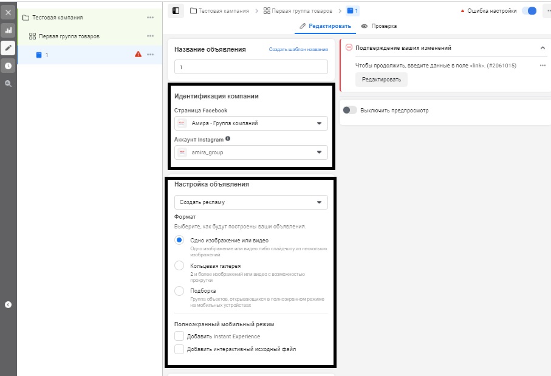Click the Ошибка настройки status label
The image size is (551, 376).
click(x=491, y=11)
